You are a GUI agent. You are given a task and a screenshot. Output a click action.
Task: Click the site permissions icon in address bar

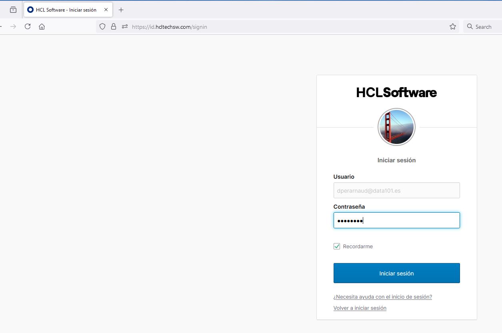[x=125, y=26]
